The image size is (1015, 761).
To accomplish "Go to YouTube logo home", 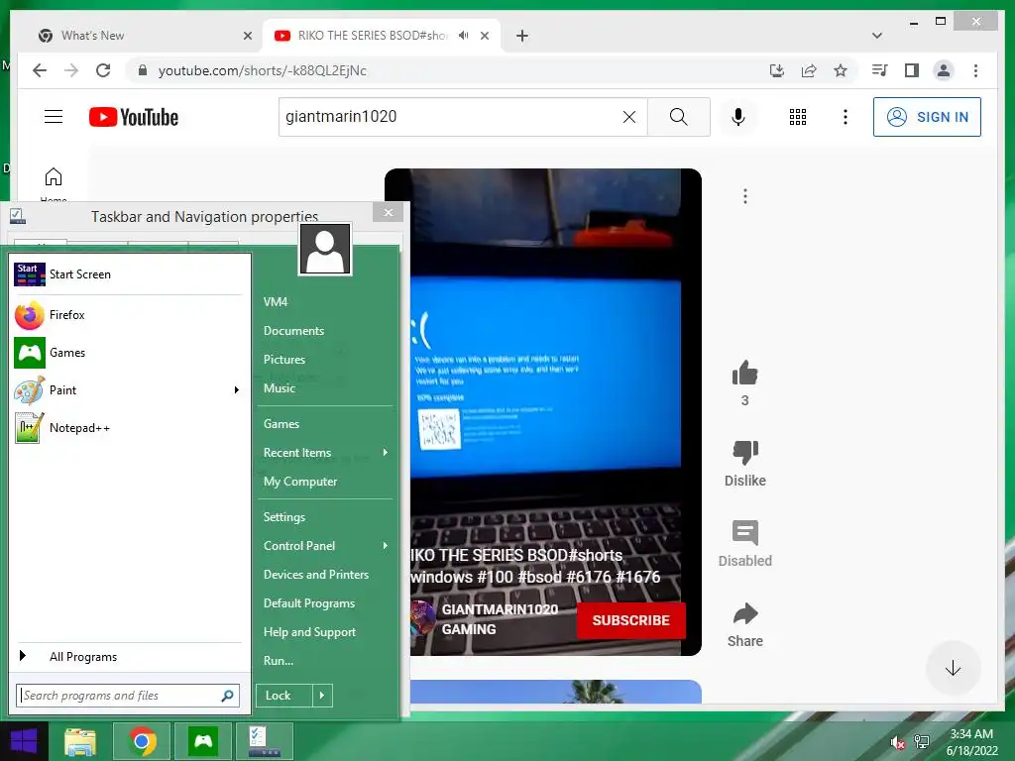I will [134, 117].
